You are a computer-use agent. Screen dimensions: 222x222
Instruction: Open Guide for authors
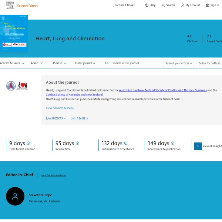[x=209, y=63]
